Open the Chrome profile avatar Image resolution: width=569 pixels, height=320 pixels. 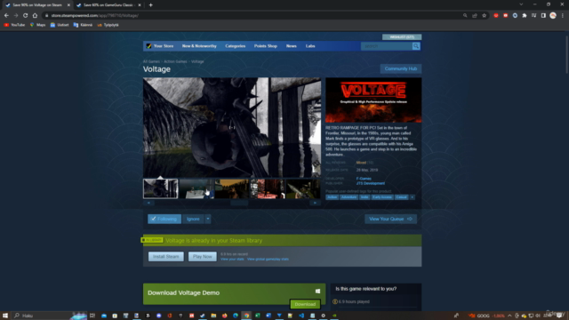tap(553, 16)
